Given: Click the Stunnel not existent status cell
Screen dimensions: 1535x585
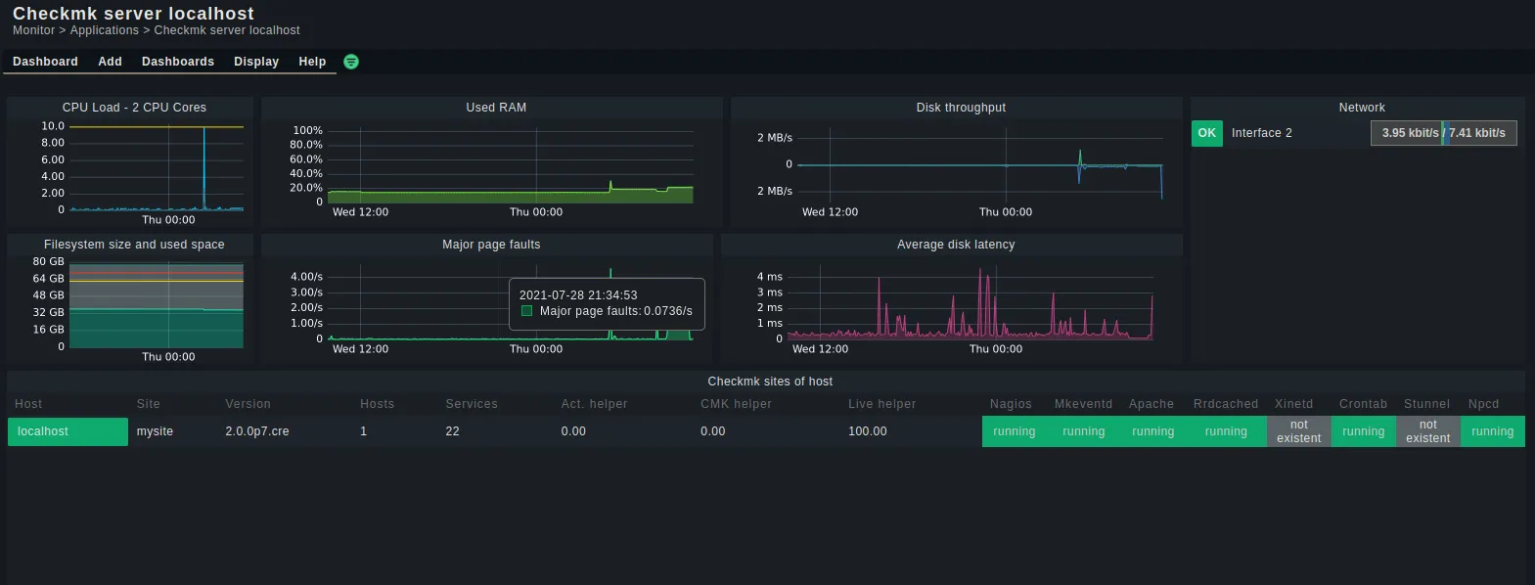Looking at the screenshot, I should pyautogui.click(x=1427, y=431).
